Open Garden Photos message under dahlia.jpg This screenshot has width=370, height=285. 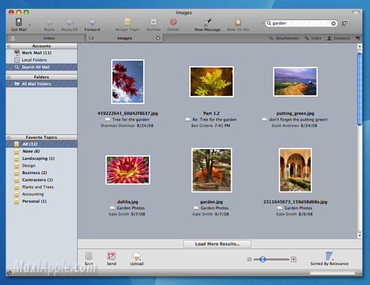(131, 208)
